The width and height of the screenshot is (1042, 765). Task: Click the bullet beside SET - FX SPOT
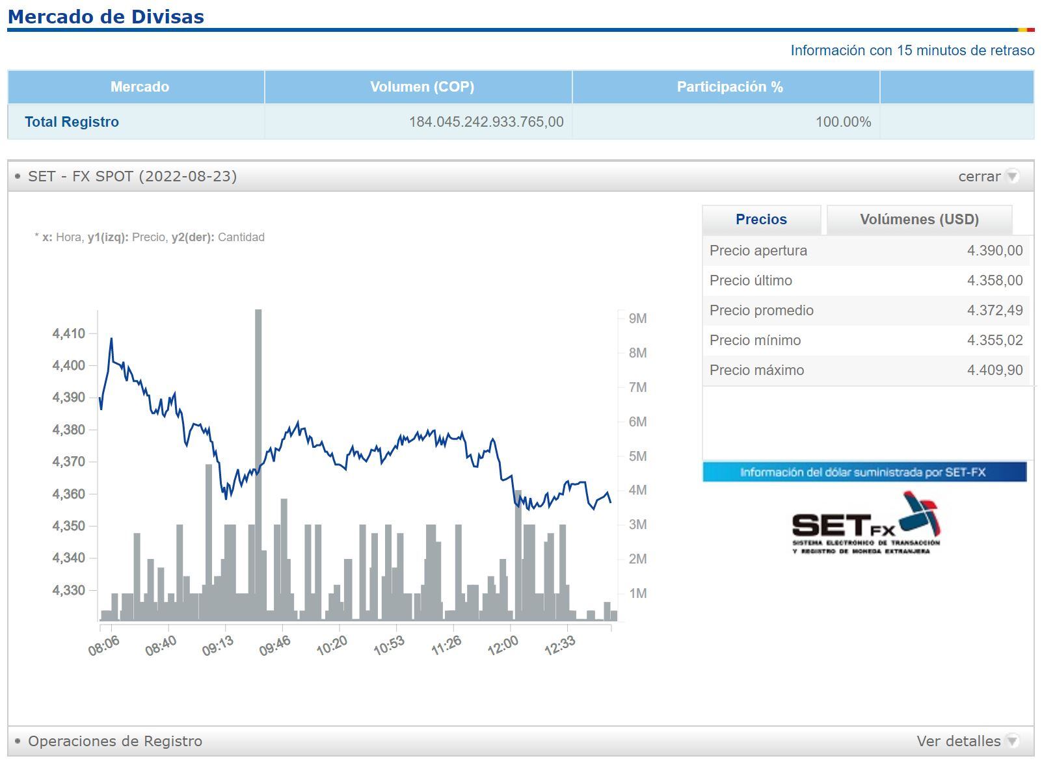[18, 176]
